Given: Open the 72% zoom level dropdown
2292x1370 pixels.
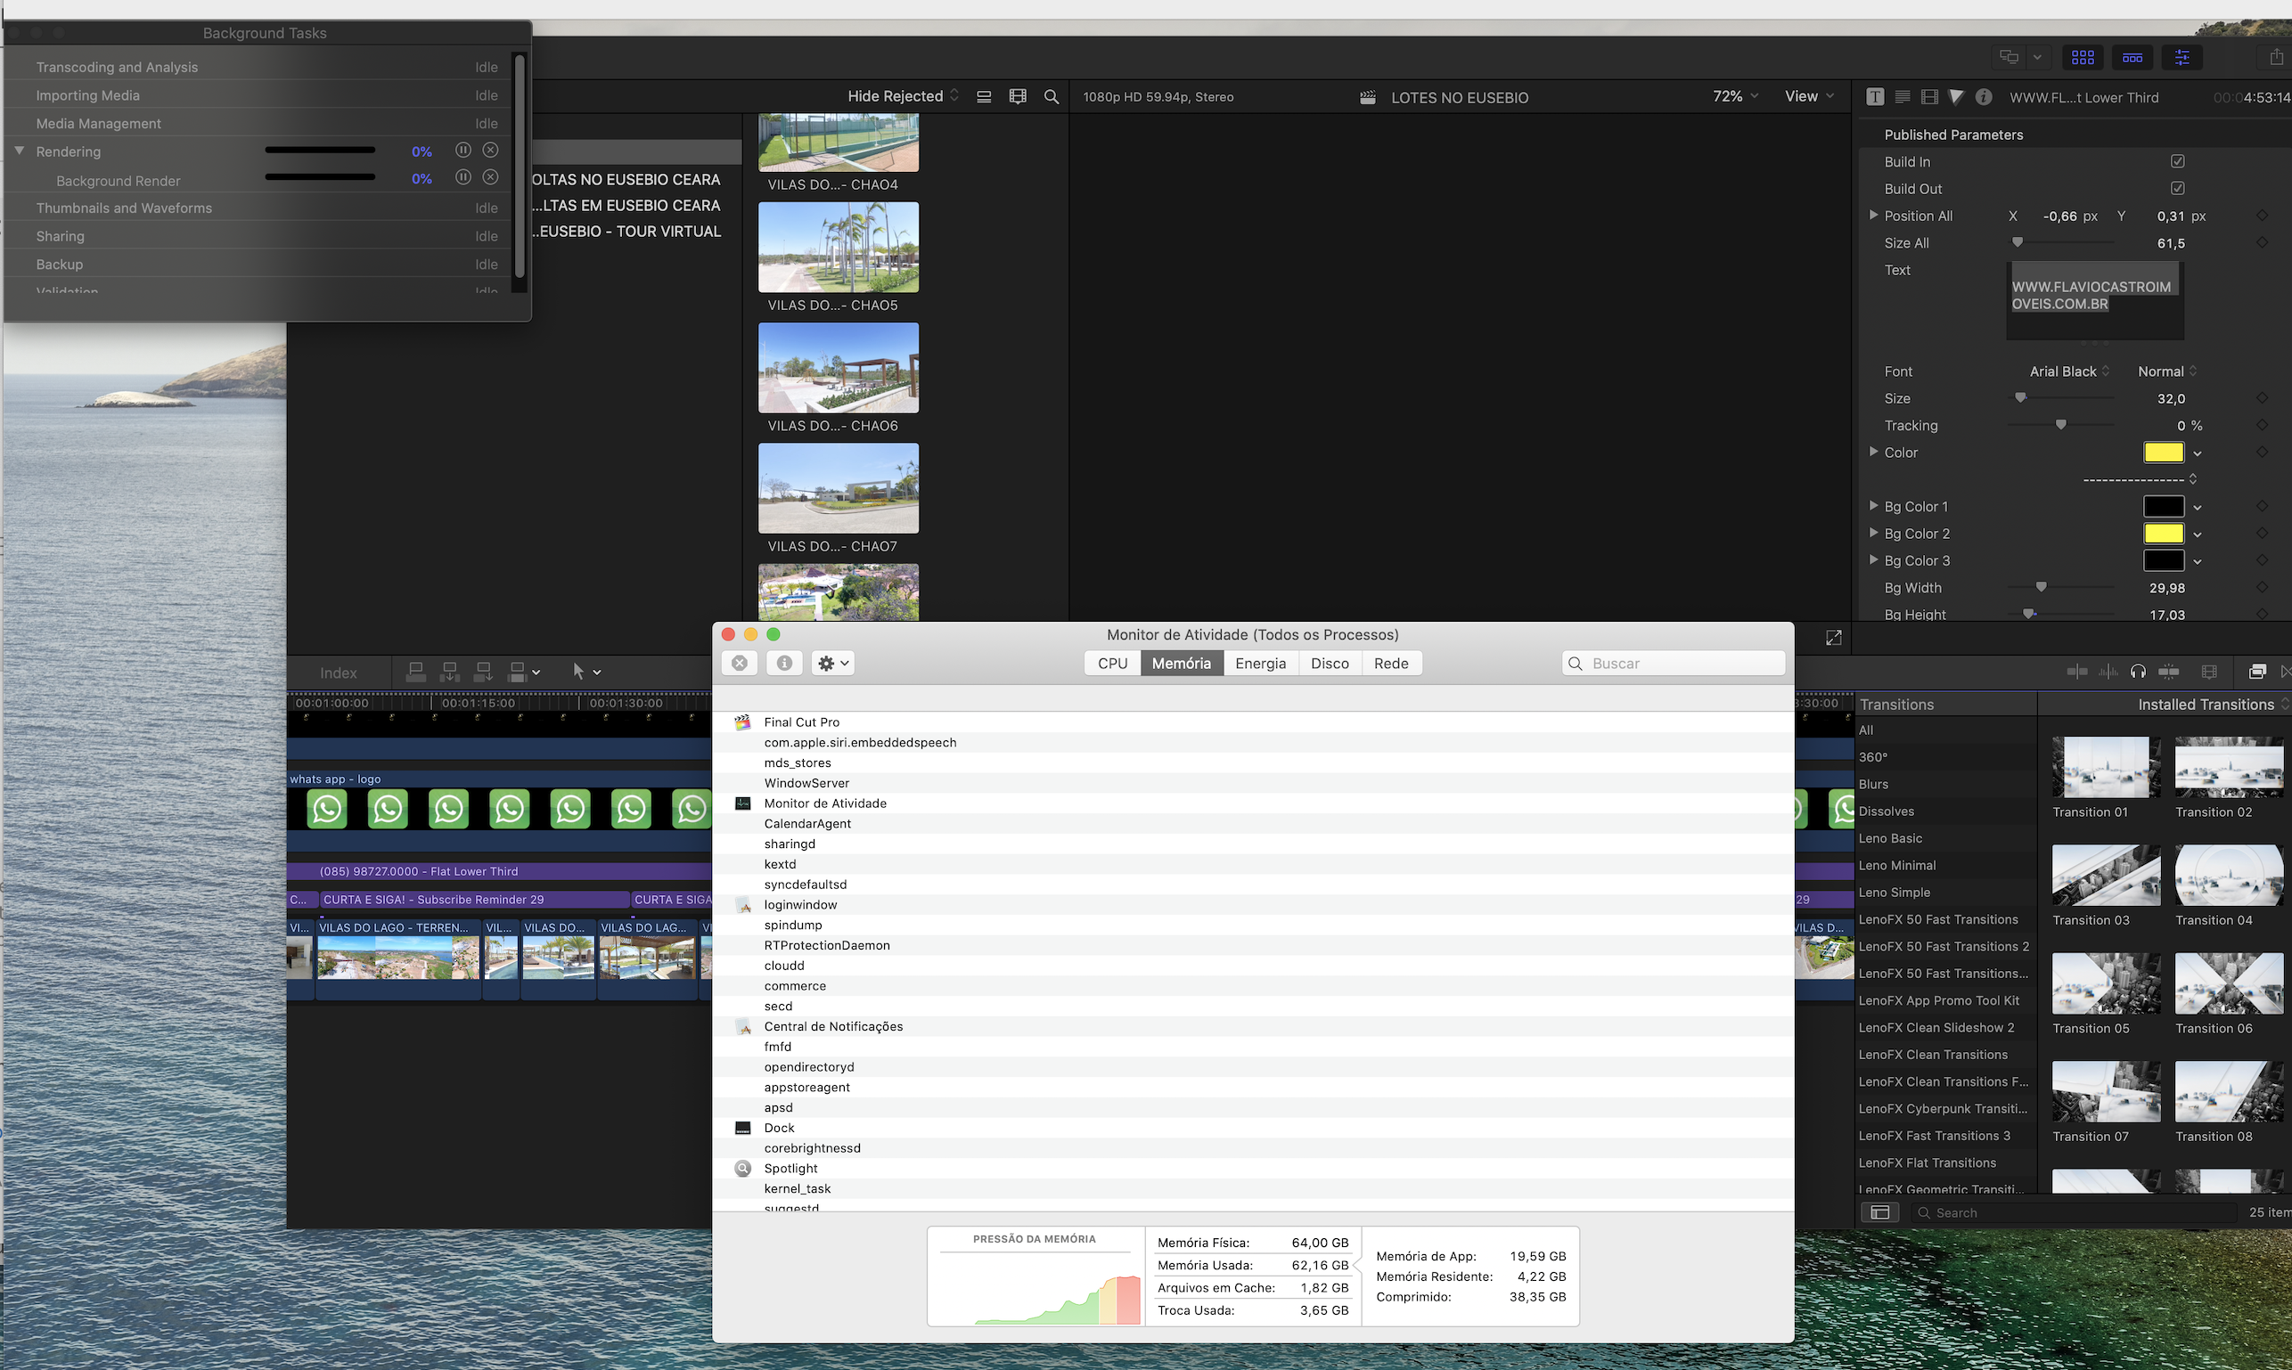Looking at the screenshot, I should point(1734,96).
